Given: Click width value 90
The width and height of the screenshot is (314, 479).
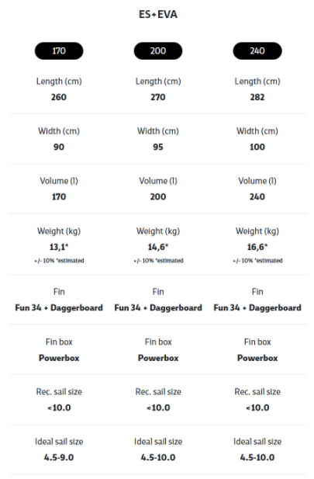Looking at the screenshot, I should pyautogui.click(x=59, y=147).
